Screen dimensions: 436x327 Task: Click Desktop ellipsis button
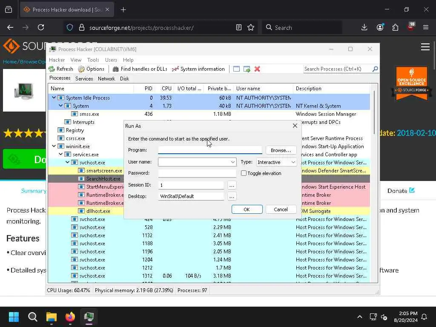[232, 196]
